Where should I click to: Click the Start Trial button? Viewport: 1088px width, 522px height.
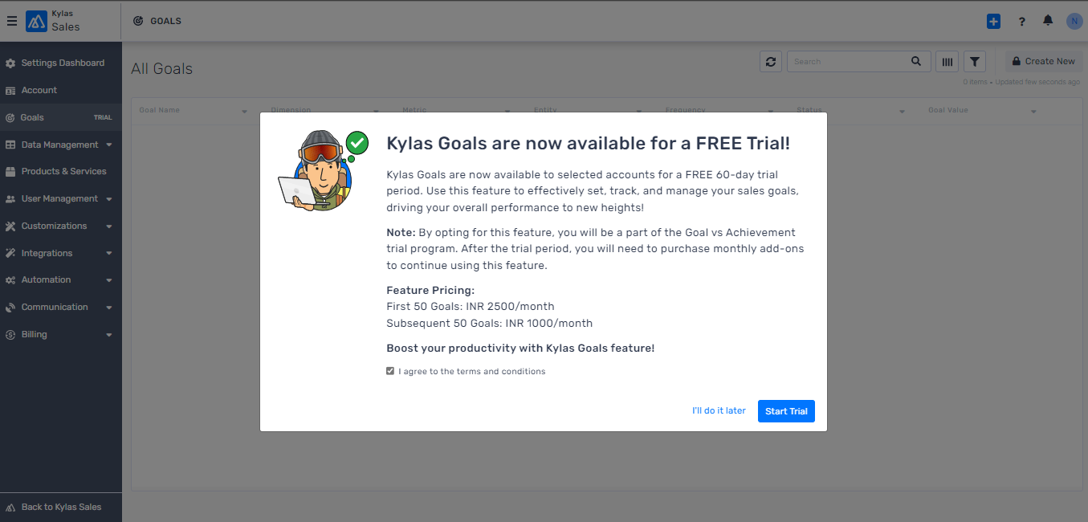786,411
